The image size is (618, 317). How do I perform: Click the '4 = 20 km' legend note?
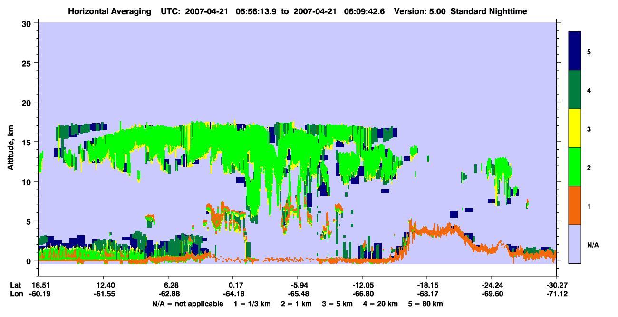tap(380, 304)
